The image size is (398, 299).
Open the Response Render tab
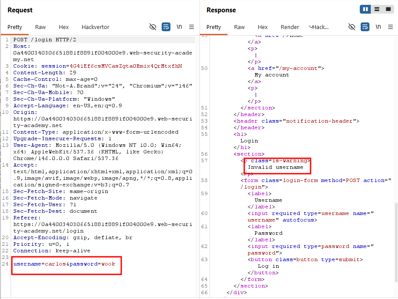click(290, 27)
